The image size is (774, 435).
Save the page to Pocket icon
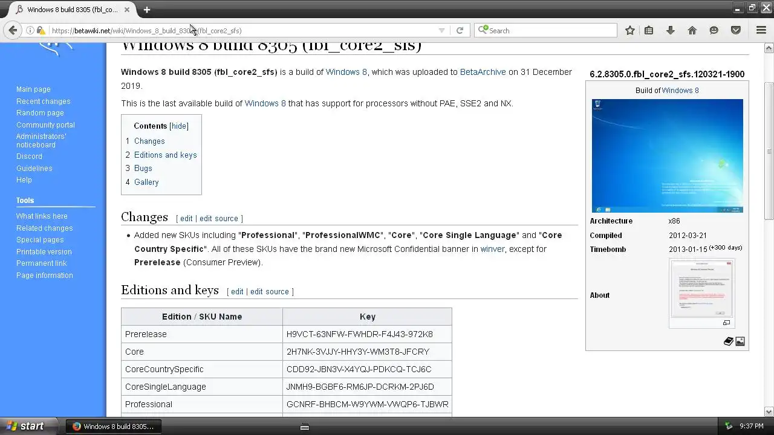(x=736, y=30)
